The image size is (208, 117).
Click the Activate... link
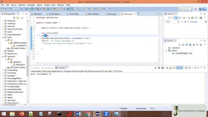pos(194,22)
